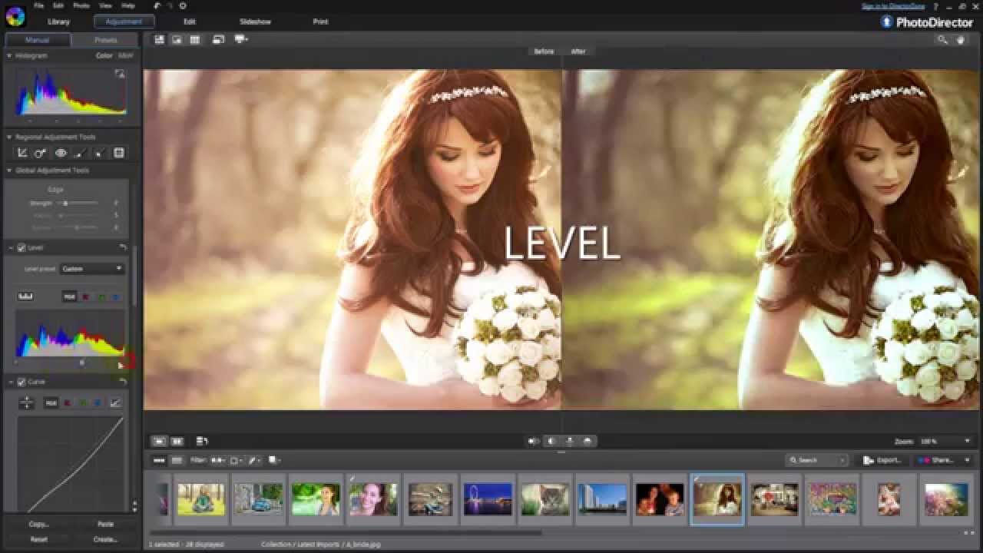Open the Level preset dropdown
The height and width of the screenshot is (553, 983).
[x=92, y=269]
